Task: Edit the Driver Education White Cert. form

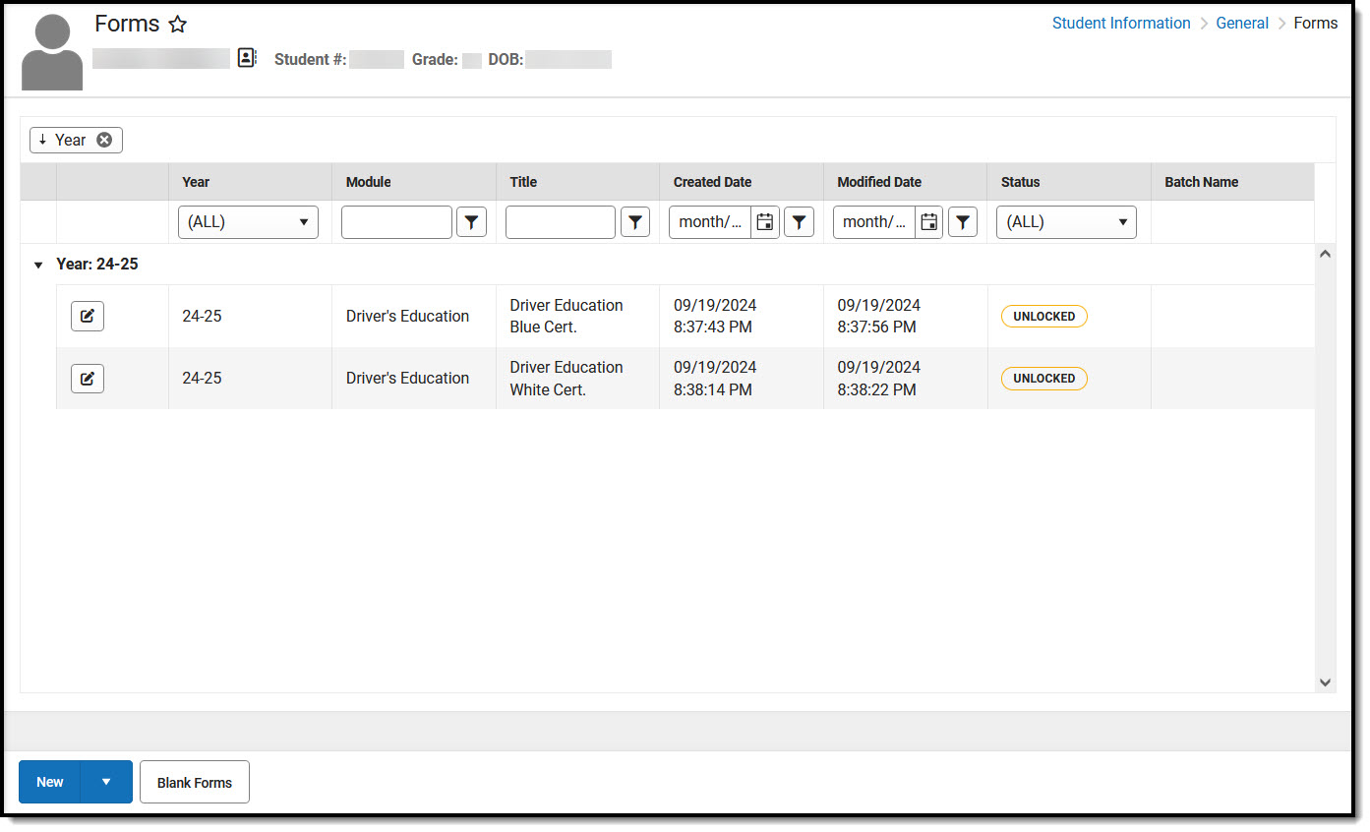Action: point(88,378)
